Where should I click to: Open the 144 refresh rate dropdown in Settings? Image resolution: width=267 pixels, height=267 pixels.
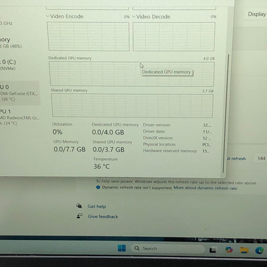point(261,159)
